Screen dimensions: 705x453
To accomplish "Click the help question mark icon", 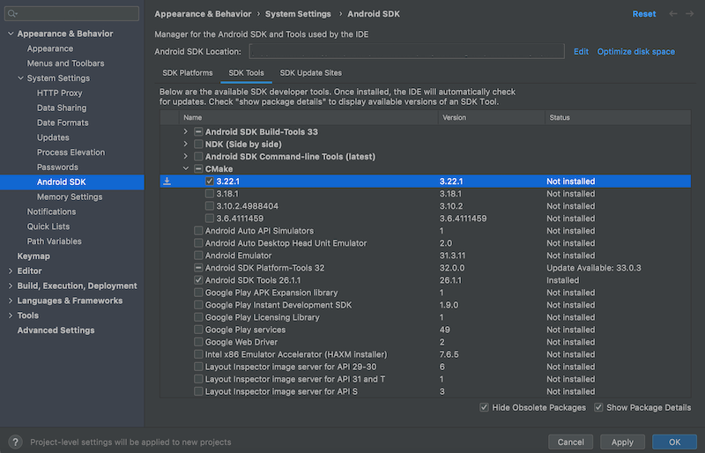I will click(15, 442).
